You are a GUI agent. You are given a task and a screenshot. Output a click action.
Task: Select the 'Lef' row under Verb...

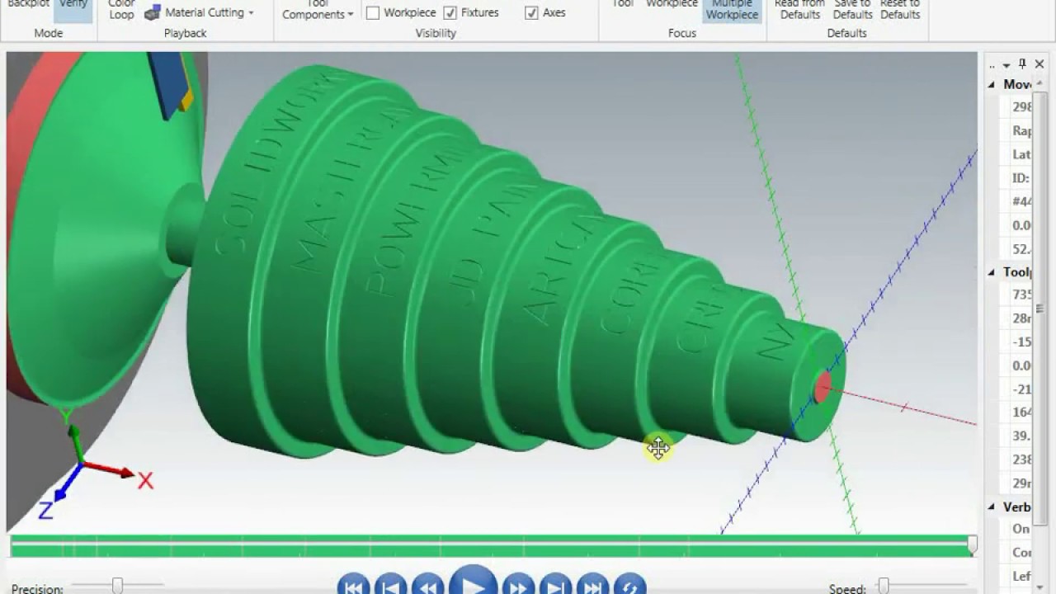(1017, 576)
